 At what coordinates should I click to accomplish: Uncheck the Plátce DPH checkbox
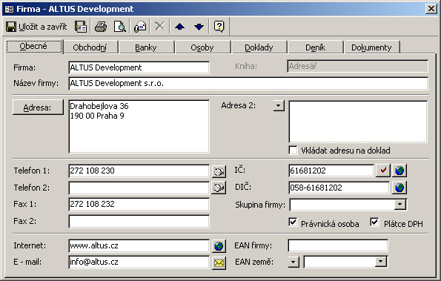click(374, 222)
